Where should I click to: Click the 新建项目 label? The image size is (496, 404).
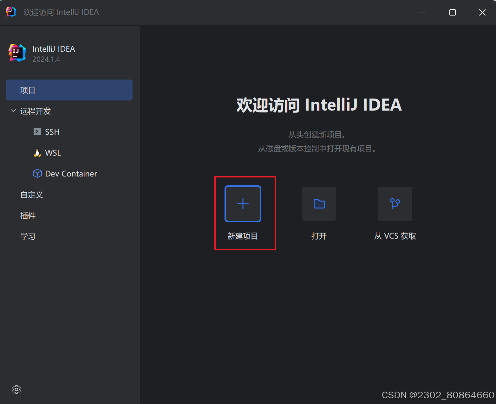click(243, 236)
